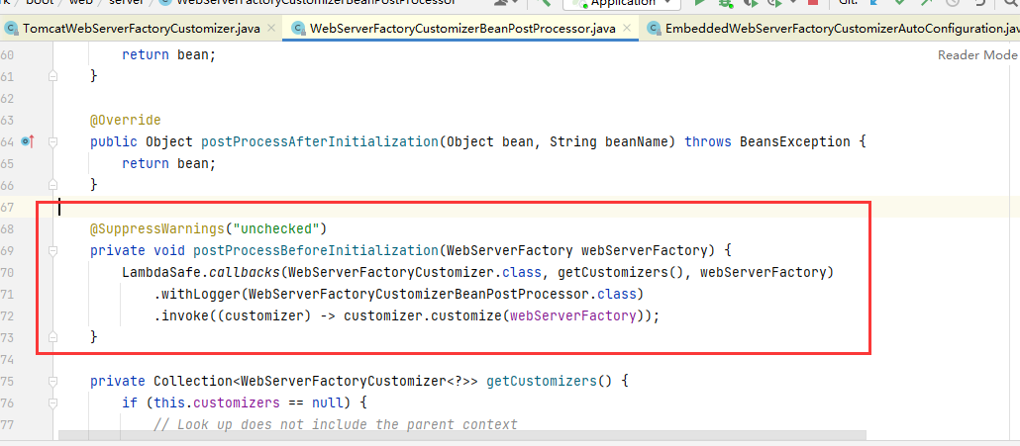Close the TomcatWebServerFactoryCustomizer.java tab
Screen dimensions: 1020x446
click(x=271, y=29)
